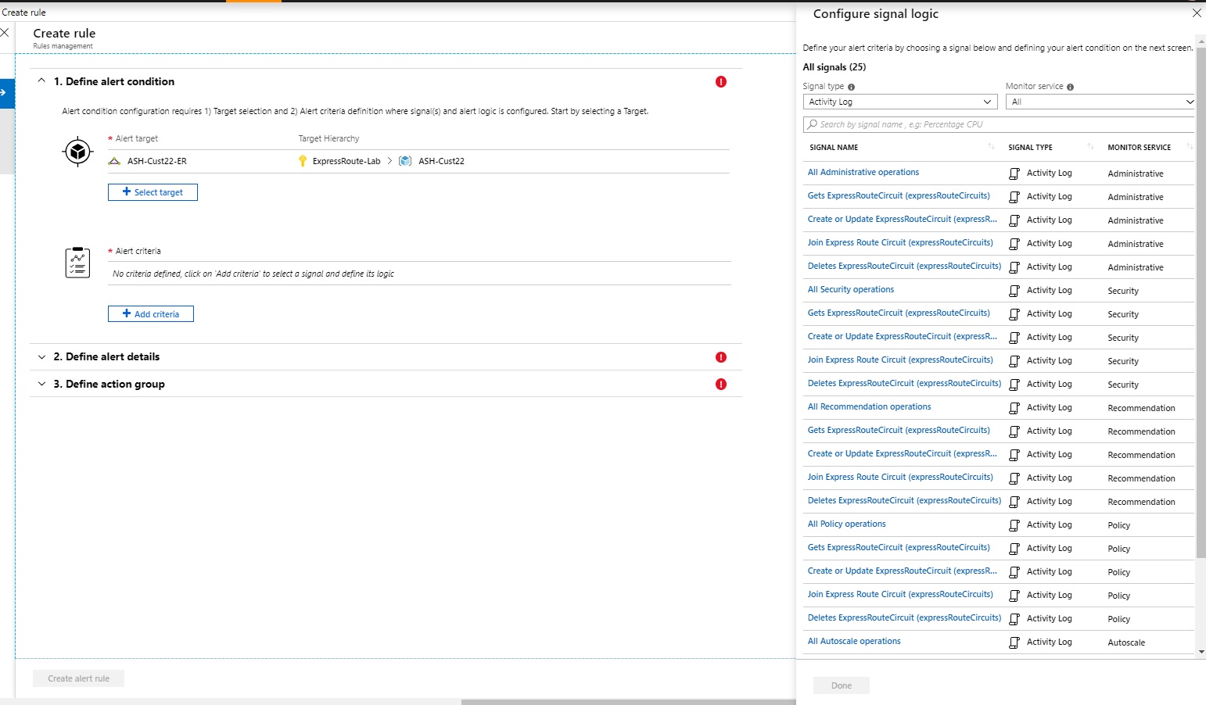Open the Monitor service dropdown
Screen dimensions: 1206x705
(1100, 102)
